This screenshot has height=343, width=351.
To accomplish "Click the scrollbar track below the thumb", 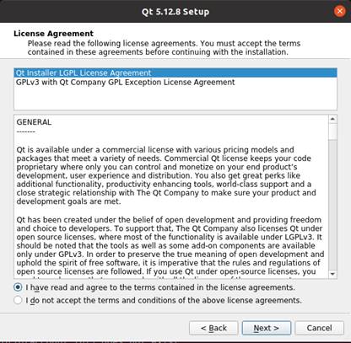I will click(x=332, y=205).
